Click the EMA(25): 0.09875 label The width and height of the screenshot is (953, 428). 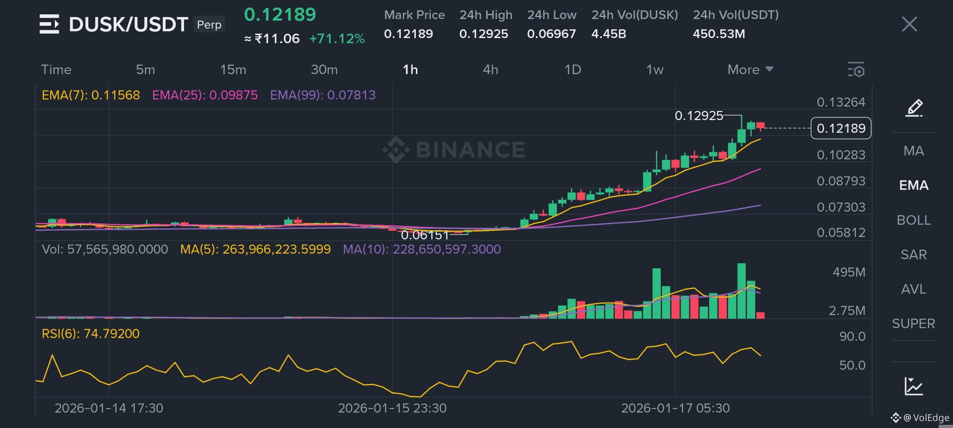(x=205, y=95)
